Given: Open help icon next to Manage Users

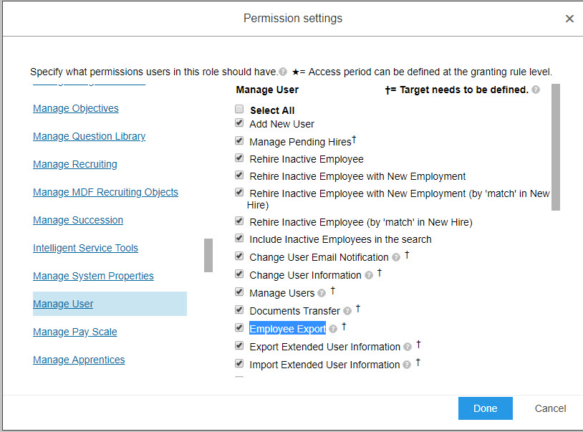Looking at the screenshot, I should click(322, 293).
